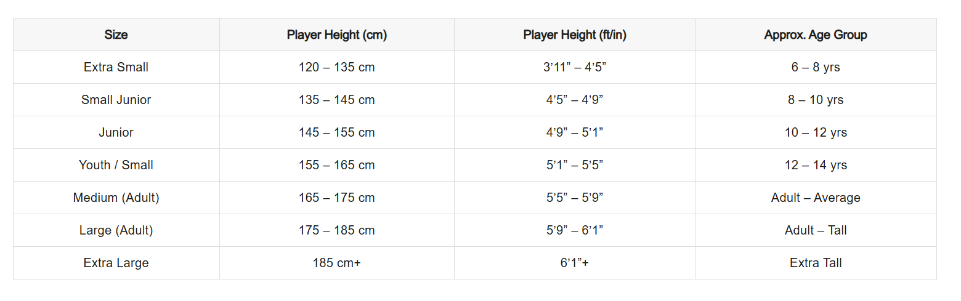Select the Small Junior size cell
The image size is (961, 301).
[116, 100]
